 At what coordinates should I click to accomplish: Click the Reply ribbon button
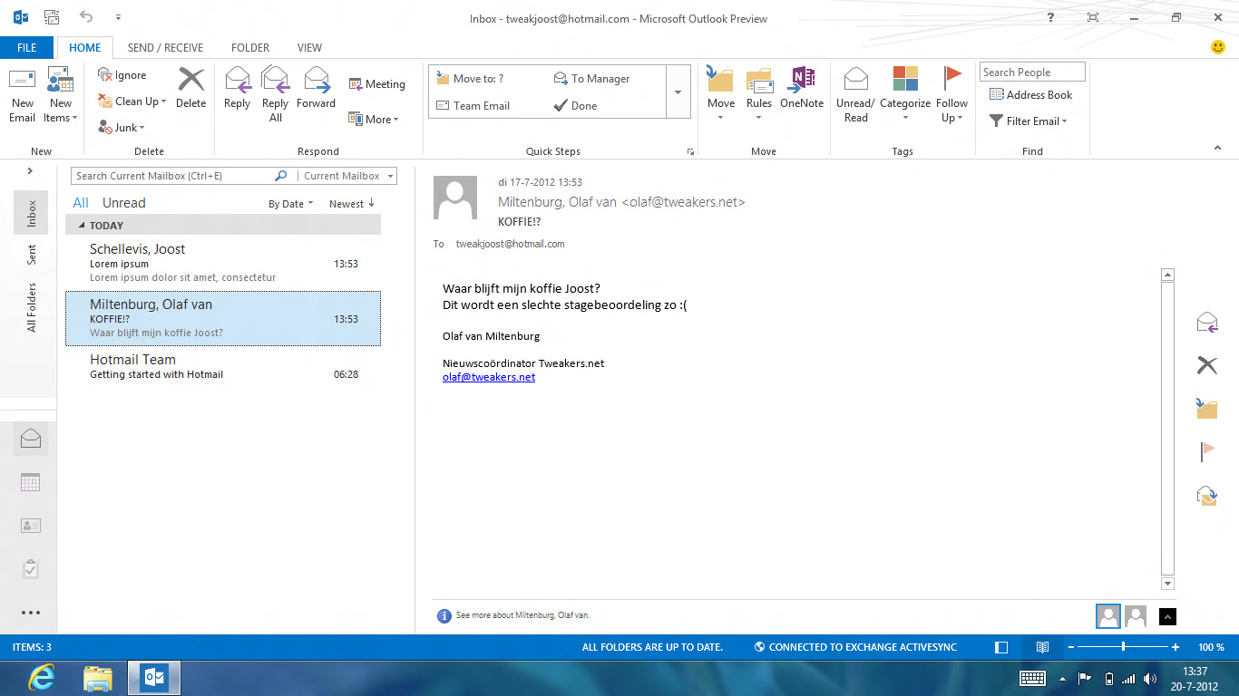[237, 88]
